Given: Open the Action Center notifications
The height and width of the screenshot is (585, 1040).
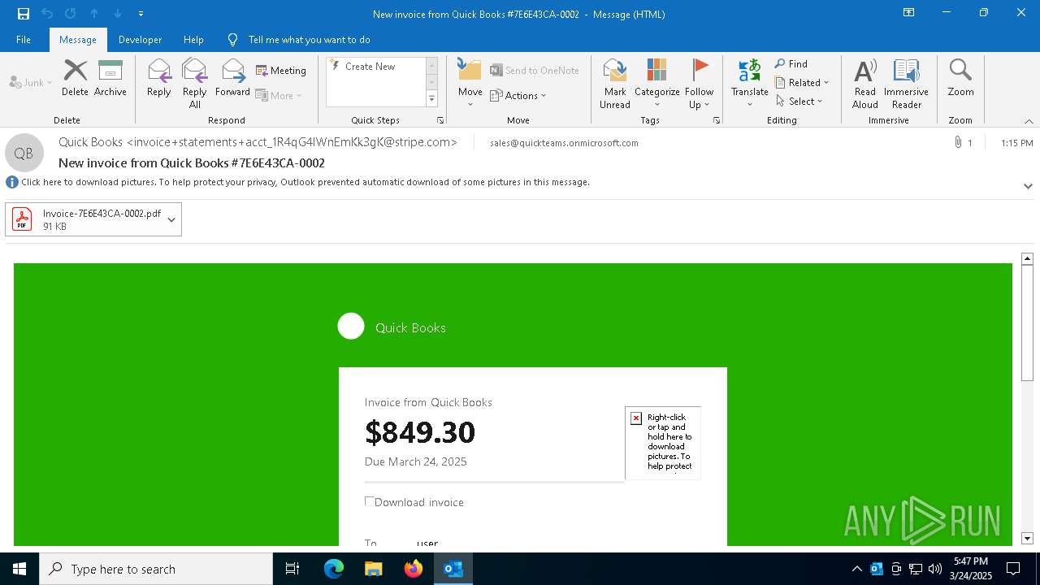Looking at the screenshot, I should tap(1013, 569).
